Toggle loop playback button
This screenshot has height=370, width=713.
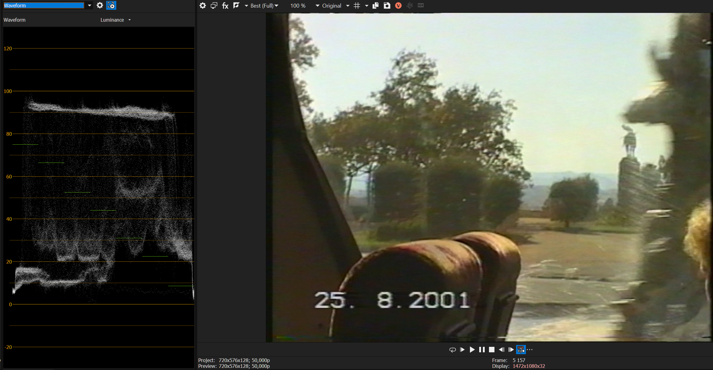[452, 350]
